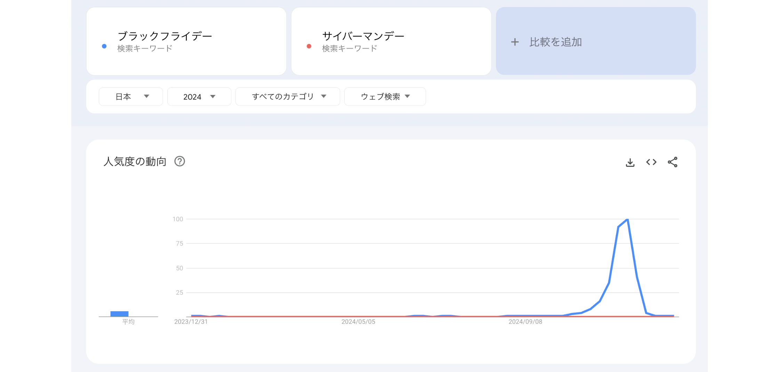779x372 pixels.
Task: Click the plus icon to add a comparison
Action: tap(515, 42)
